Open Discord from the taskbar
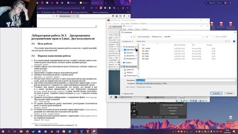 point(39,131)
